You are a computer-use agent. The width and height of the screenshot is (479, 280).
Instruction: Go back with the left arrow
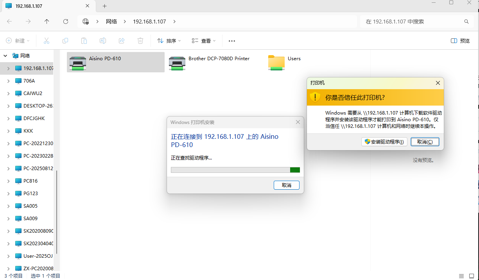click(9, 22)
